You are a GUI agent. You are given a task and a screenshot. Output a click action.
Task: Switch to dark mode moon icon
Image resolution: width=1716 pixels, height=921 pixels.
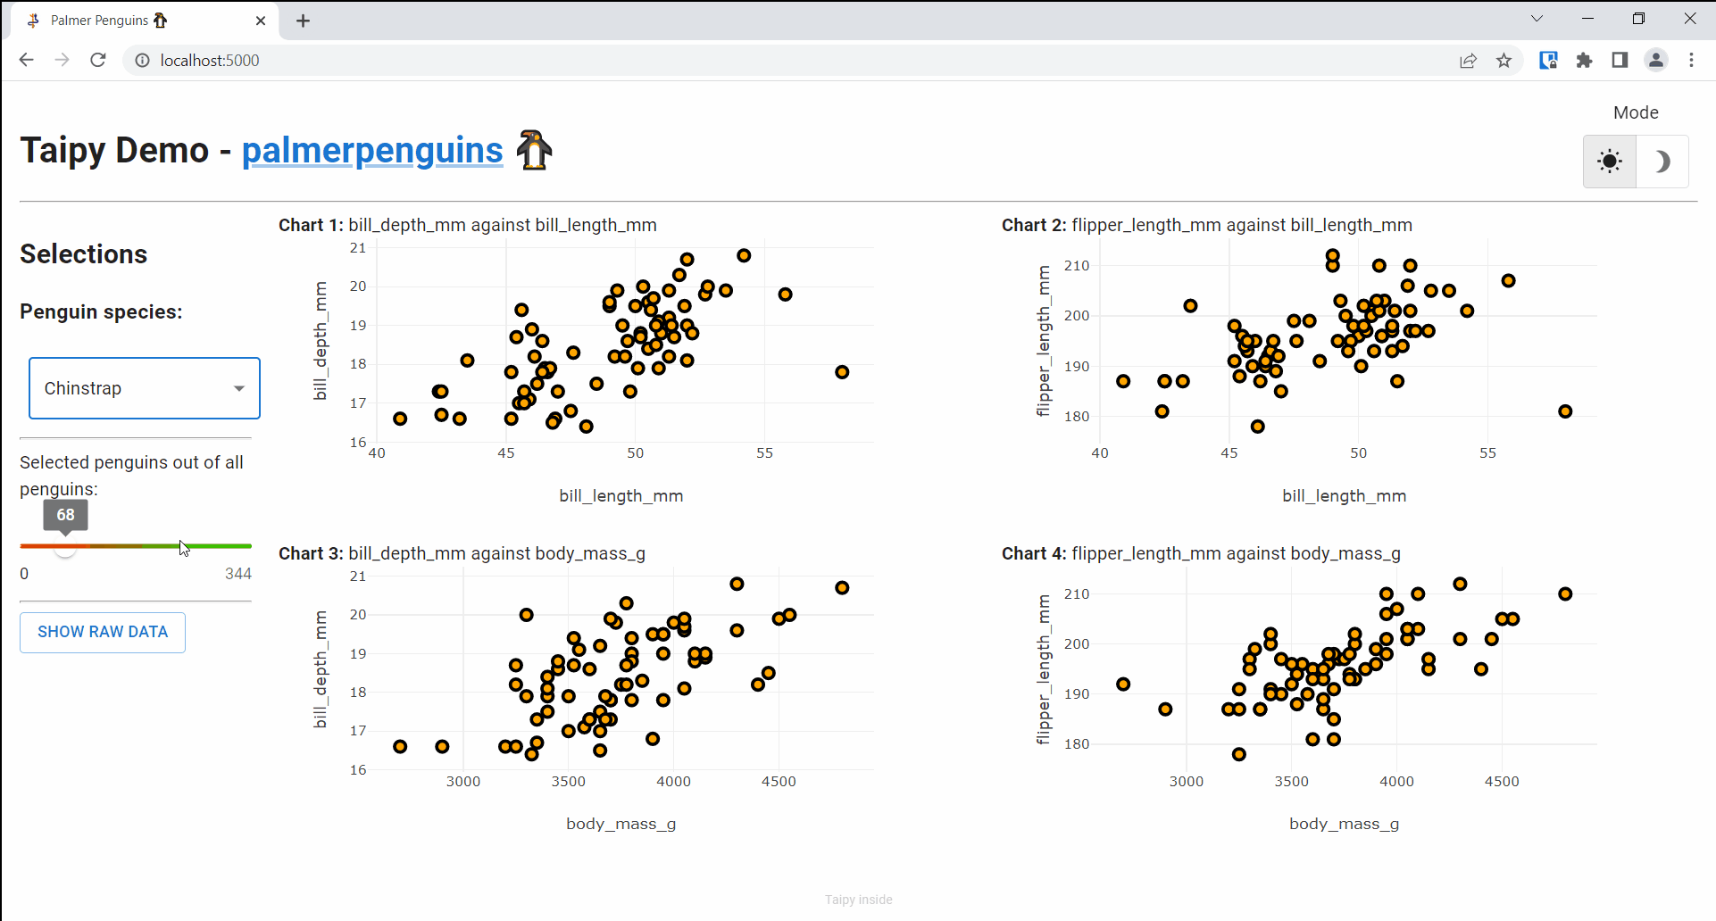1662,162
